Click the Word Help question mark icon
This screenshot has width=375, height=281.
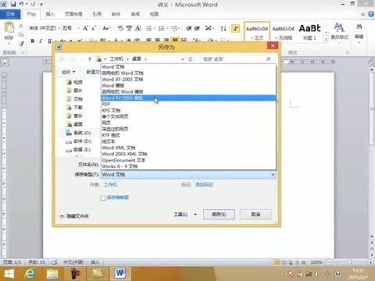pyautogui.click(x=371, y=14)
